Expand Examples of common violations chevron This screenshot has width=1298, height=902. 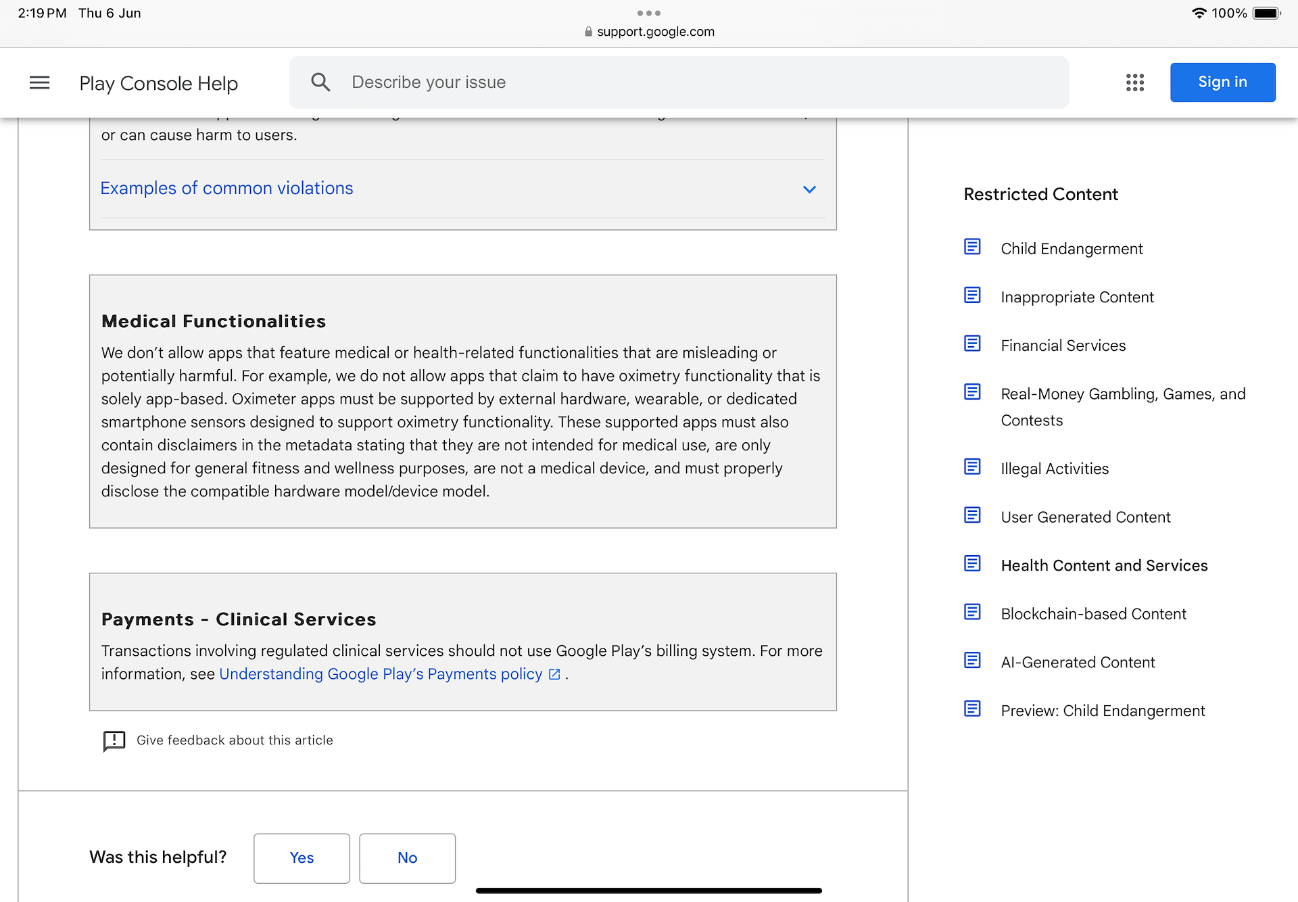point(809,189)
